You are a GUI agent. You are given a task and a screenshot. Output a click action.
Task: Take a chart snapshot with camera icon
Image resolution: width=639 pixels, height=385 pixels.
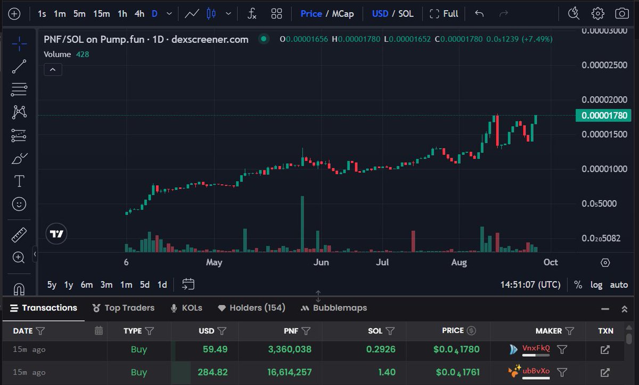[x=621, y=14]
